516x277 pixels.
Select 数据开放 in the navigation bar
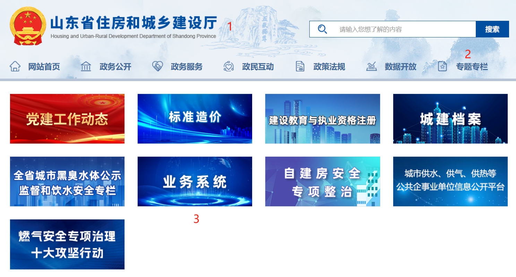pyautogui.click(x=400, y=67)
